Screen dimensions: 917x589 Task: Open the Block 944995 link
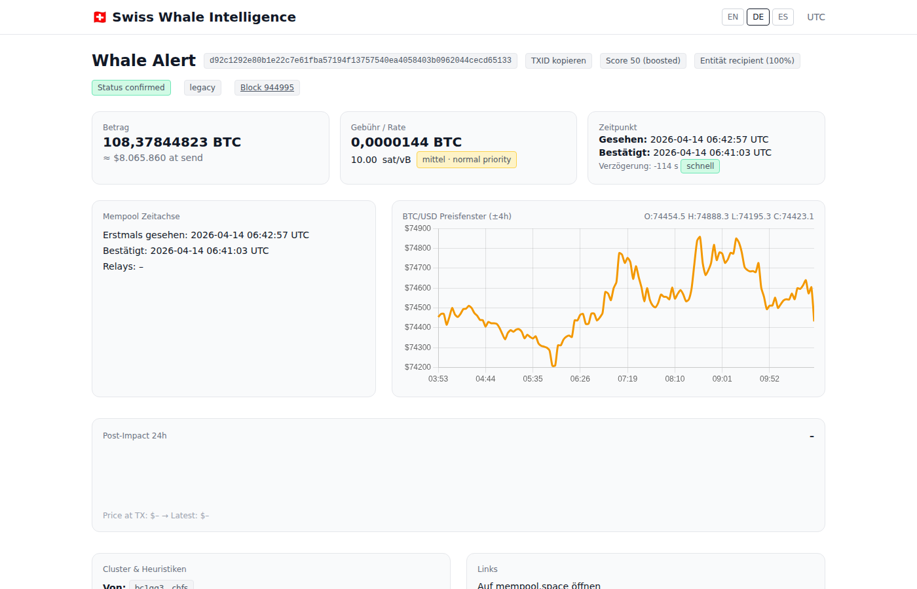point(267,88)
